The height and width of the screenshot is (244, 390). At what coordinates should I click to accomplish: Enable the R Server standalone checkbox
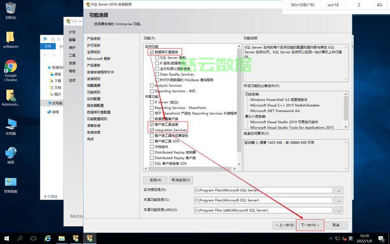(x=152, y=102)
